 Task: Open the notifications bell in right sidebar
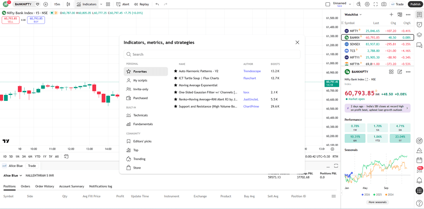click(419, 180)
